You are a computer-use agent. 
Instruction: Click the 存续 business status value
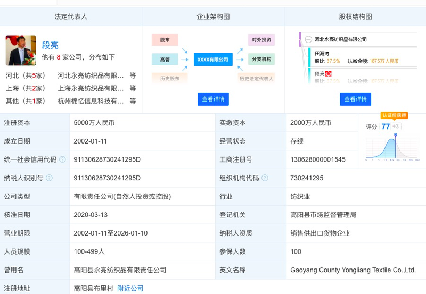[297, 141]
